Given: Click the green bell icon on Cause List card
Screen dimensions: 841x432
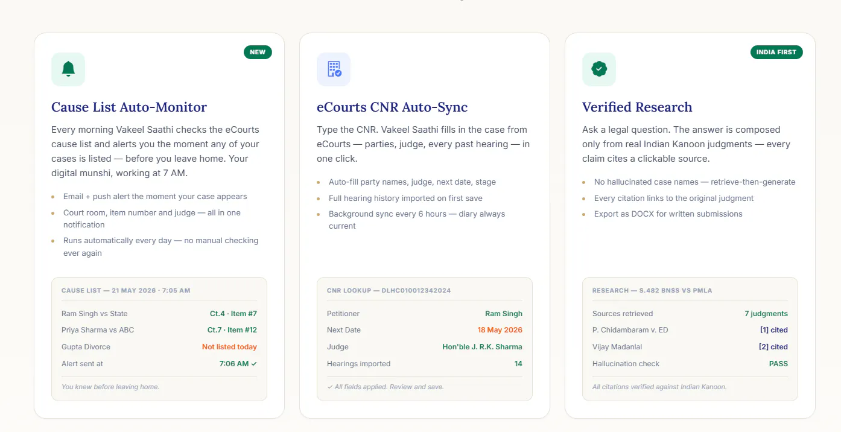Looking at the screenshot, I should (68, 69).
